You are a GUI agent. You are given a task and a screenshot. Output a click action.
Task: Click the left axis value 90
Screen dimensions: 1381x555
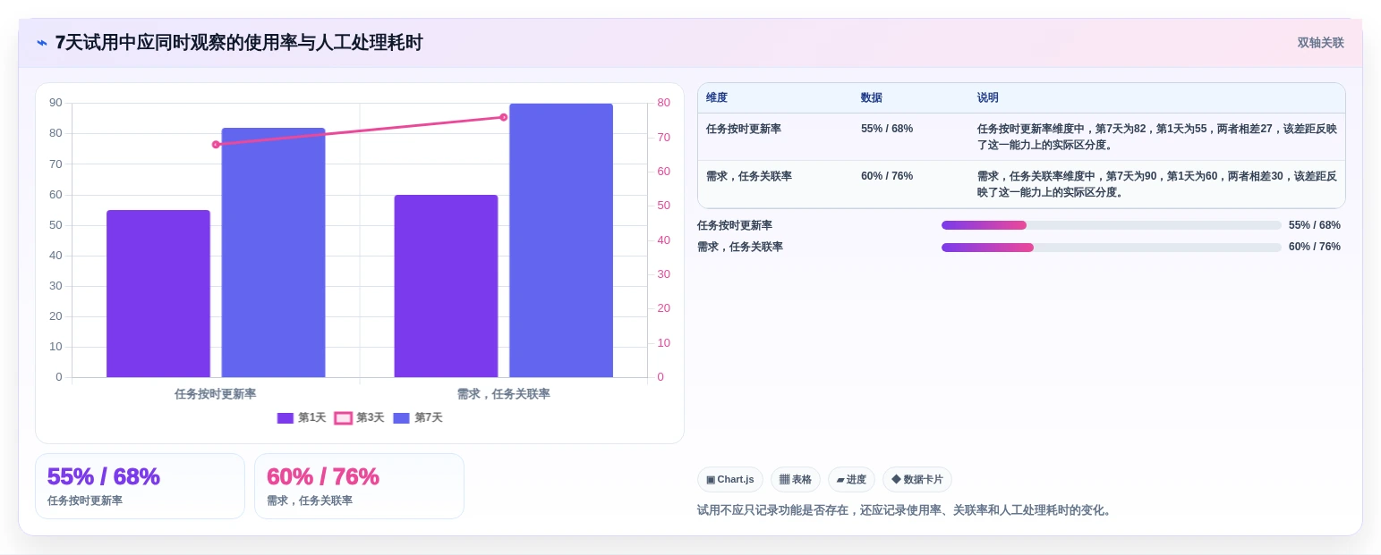tap(56, 103)
